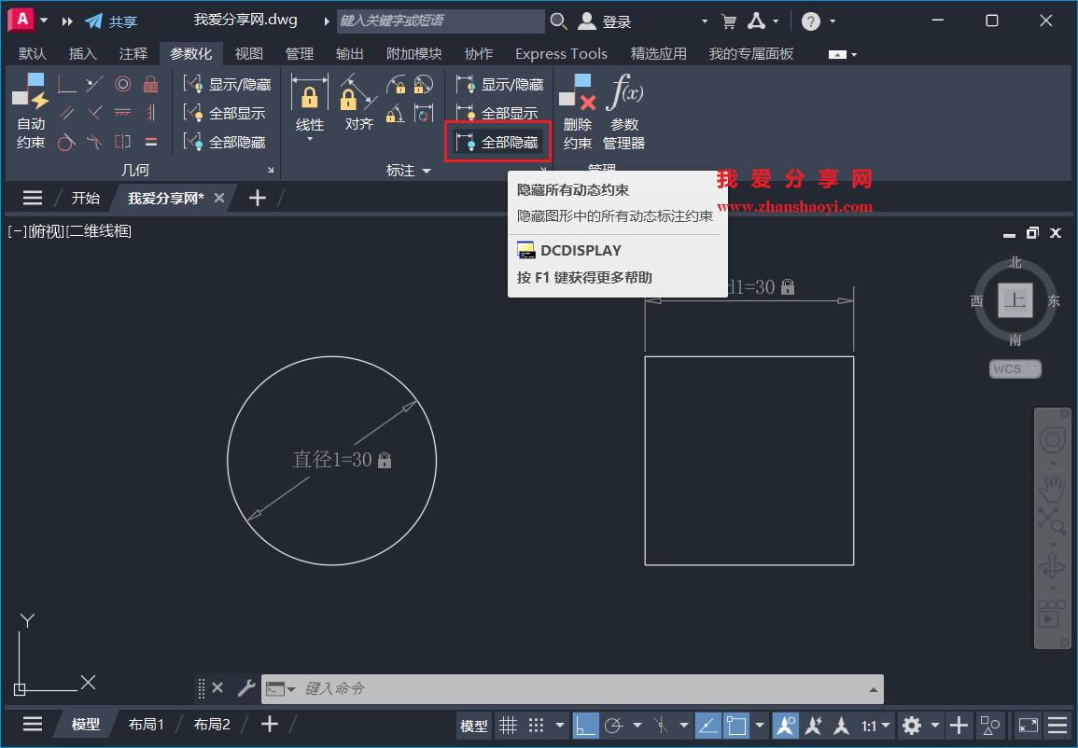Click the customize wrench icon near command line

(247, 689)
